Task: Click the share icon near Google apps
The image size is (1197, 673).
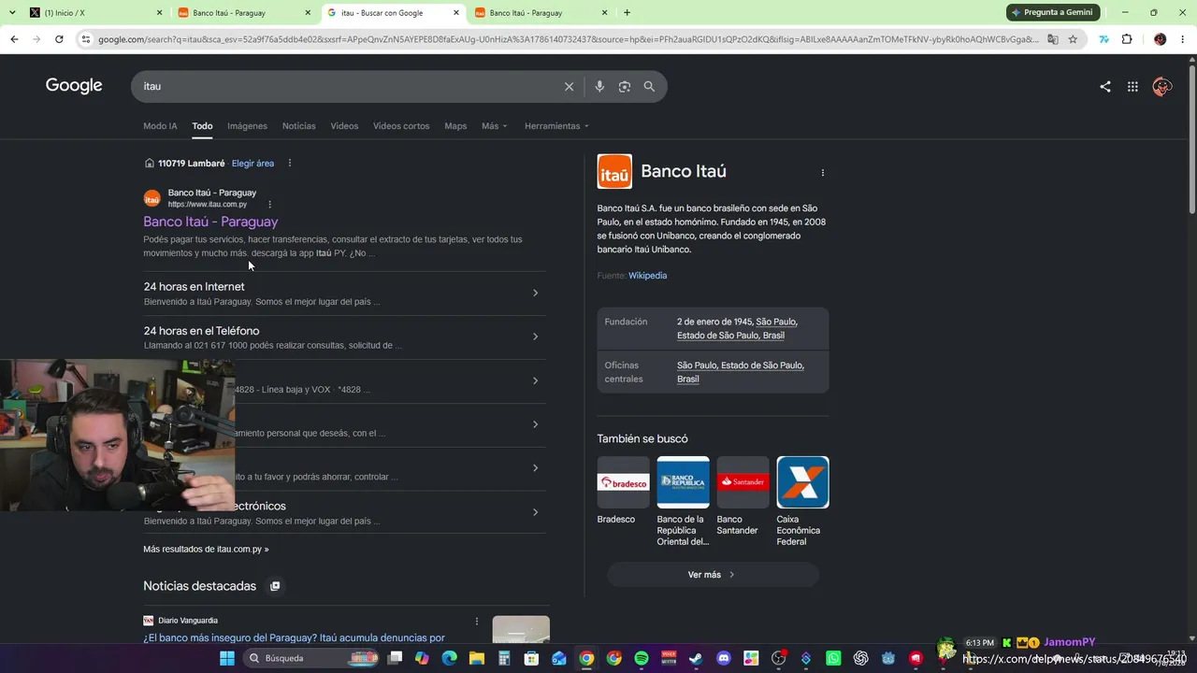Action: (1105, 86)
